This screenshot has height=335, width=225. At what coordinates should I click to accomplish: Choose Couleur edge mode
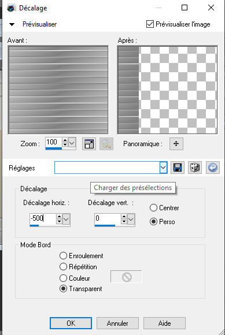[63, 278]
